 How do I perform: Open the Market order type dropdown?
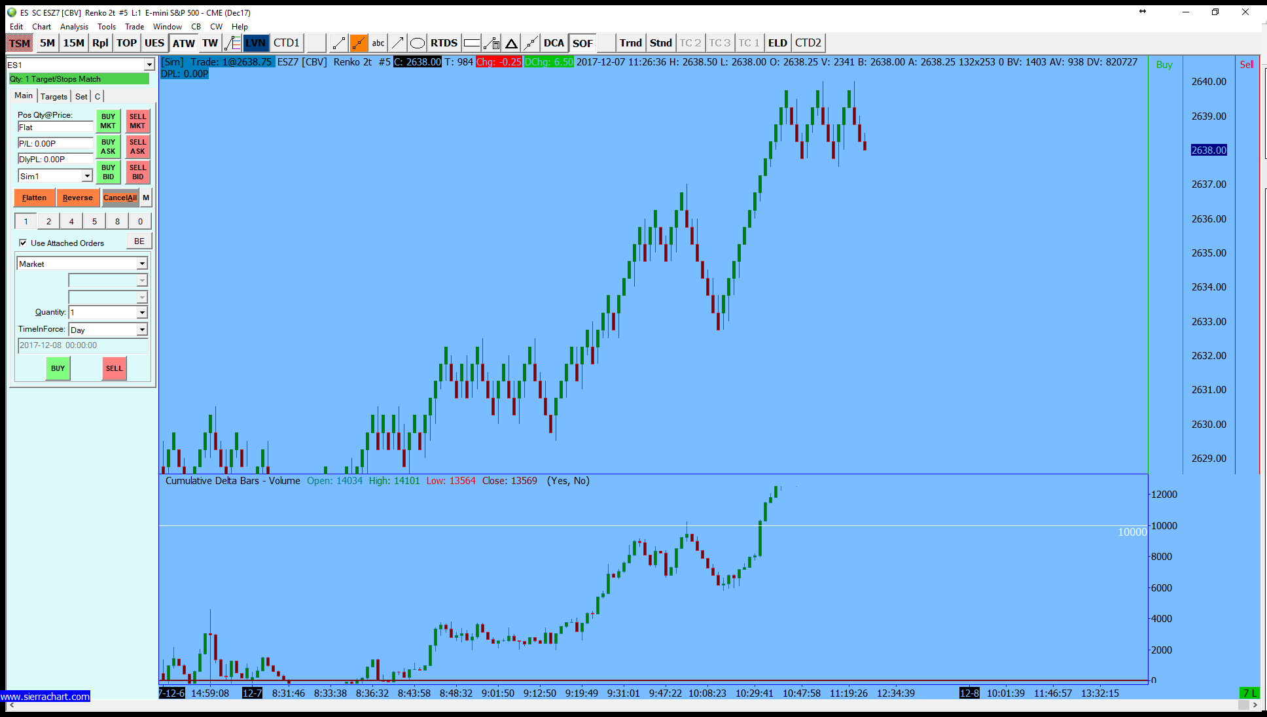click(142, 264)
